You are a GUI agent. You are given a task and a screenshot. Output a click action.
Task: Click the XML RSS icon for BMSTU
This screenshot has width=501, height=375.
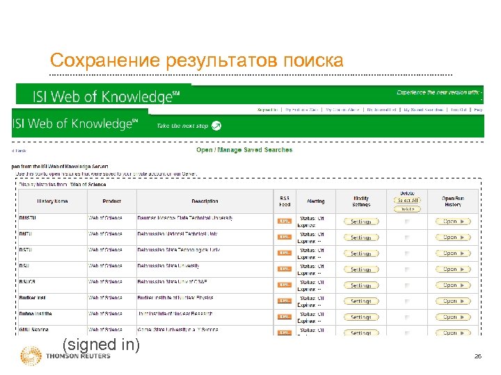point(285,221)
